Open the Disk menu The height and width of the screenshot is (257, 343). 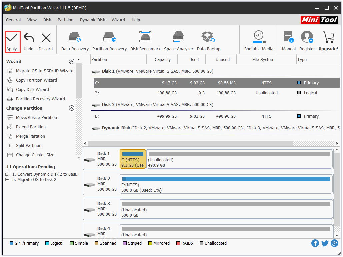[x=47, y=20]
